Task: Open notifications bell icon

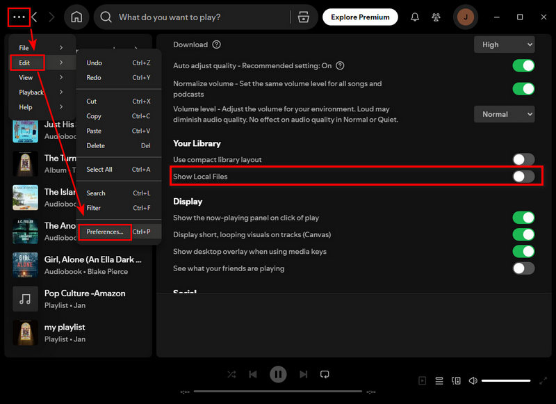Action: tap(415, 17)
